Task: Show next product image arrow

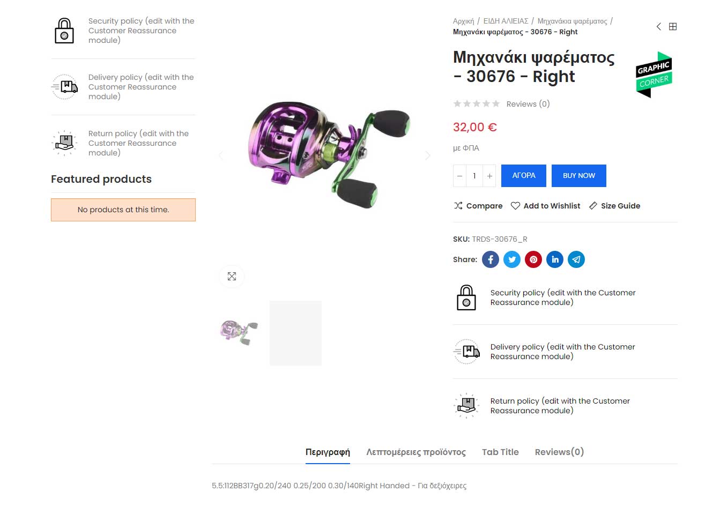Action: pos(427,155)
